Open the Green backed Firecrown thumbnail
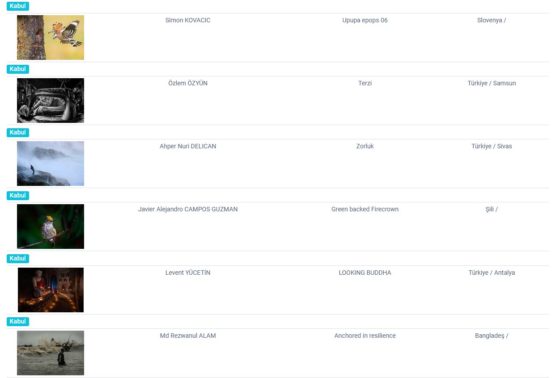 point(51,227)
